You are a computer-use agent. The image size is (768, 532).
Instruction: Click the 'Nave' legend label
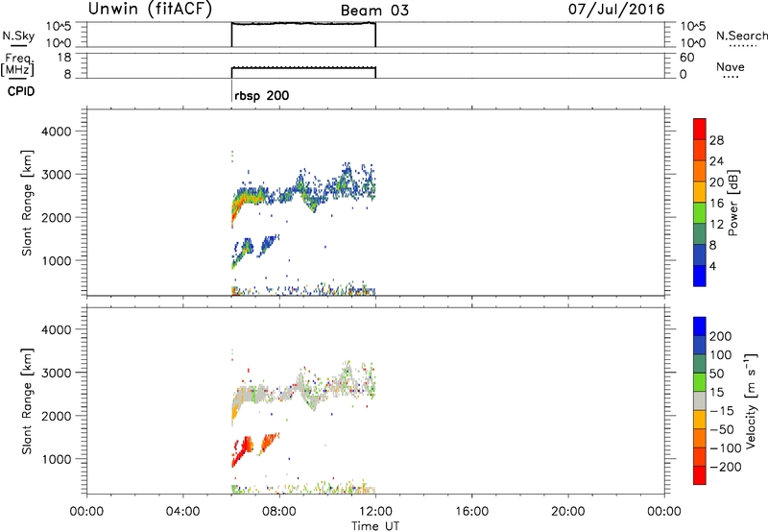click(731, 66)
